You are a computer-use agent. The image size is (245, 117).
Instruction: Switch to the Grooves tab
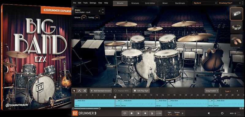click(135, 3)
